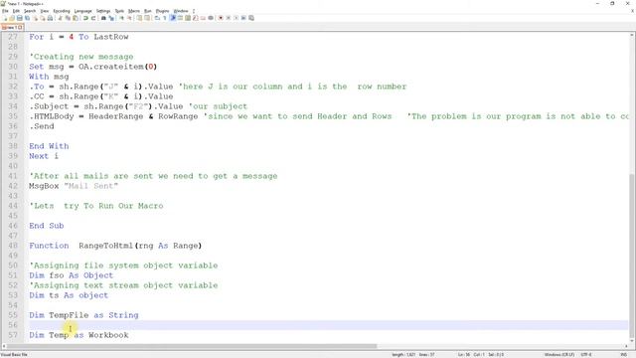Click the Find binoculars toolbar icon
636x358 pixels.
tap(103, 18)
